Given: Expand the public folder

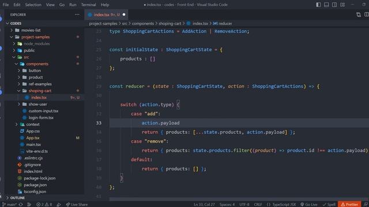Looking at the screenshot, I should pos(44,51).
